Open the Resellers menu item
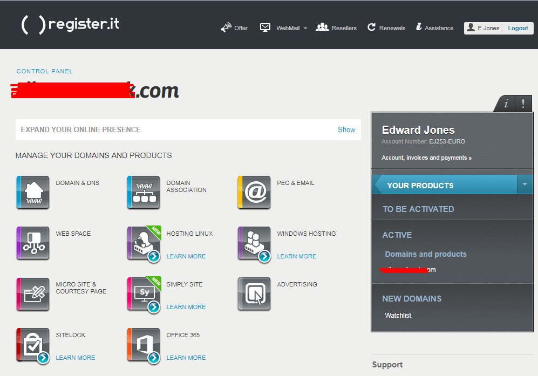Viewport: 538px width, 376px height. [344, 28]
